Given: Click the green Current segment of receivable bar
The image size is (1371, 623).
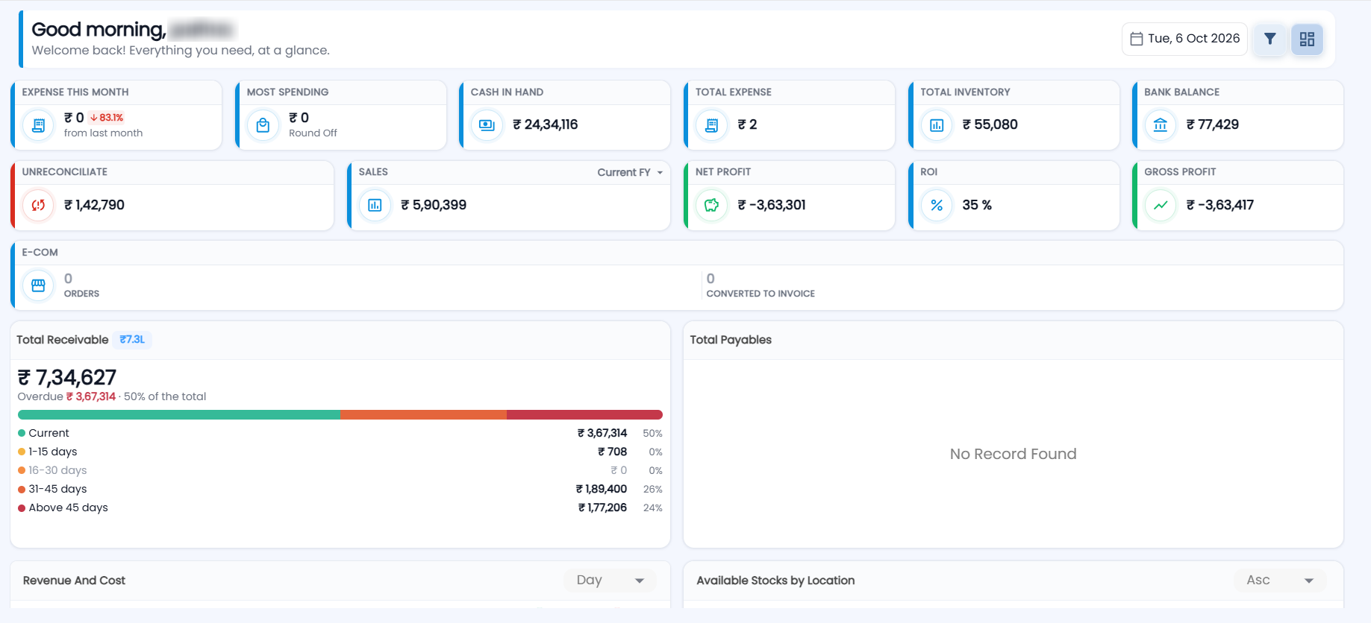Looking at the screenshot, I should pos(179,414).
